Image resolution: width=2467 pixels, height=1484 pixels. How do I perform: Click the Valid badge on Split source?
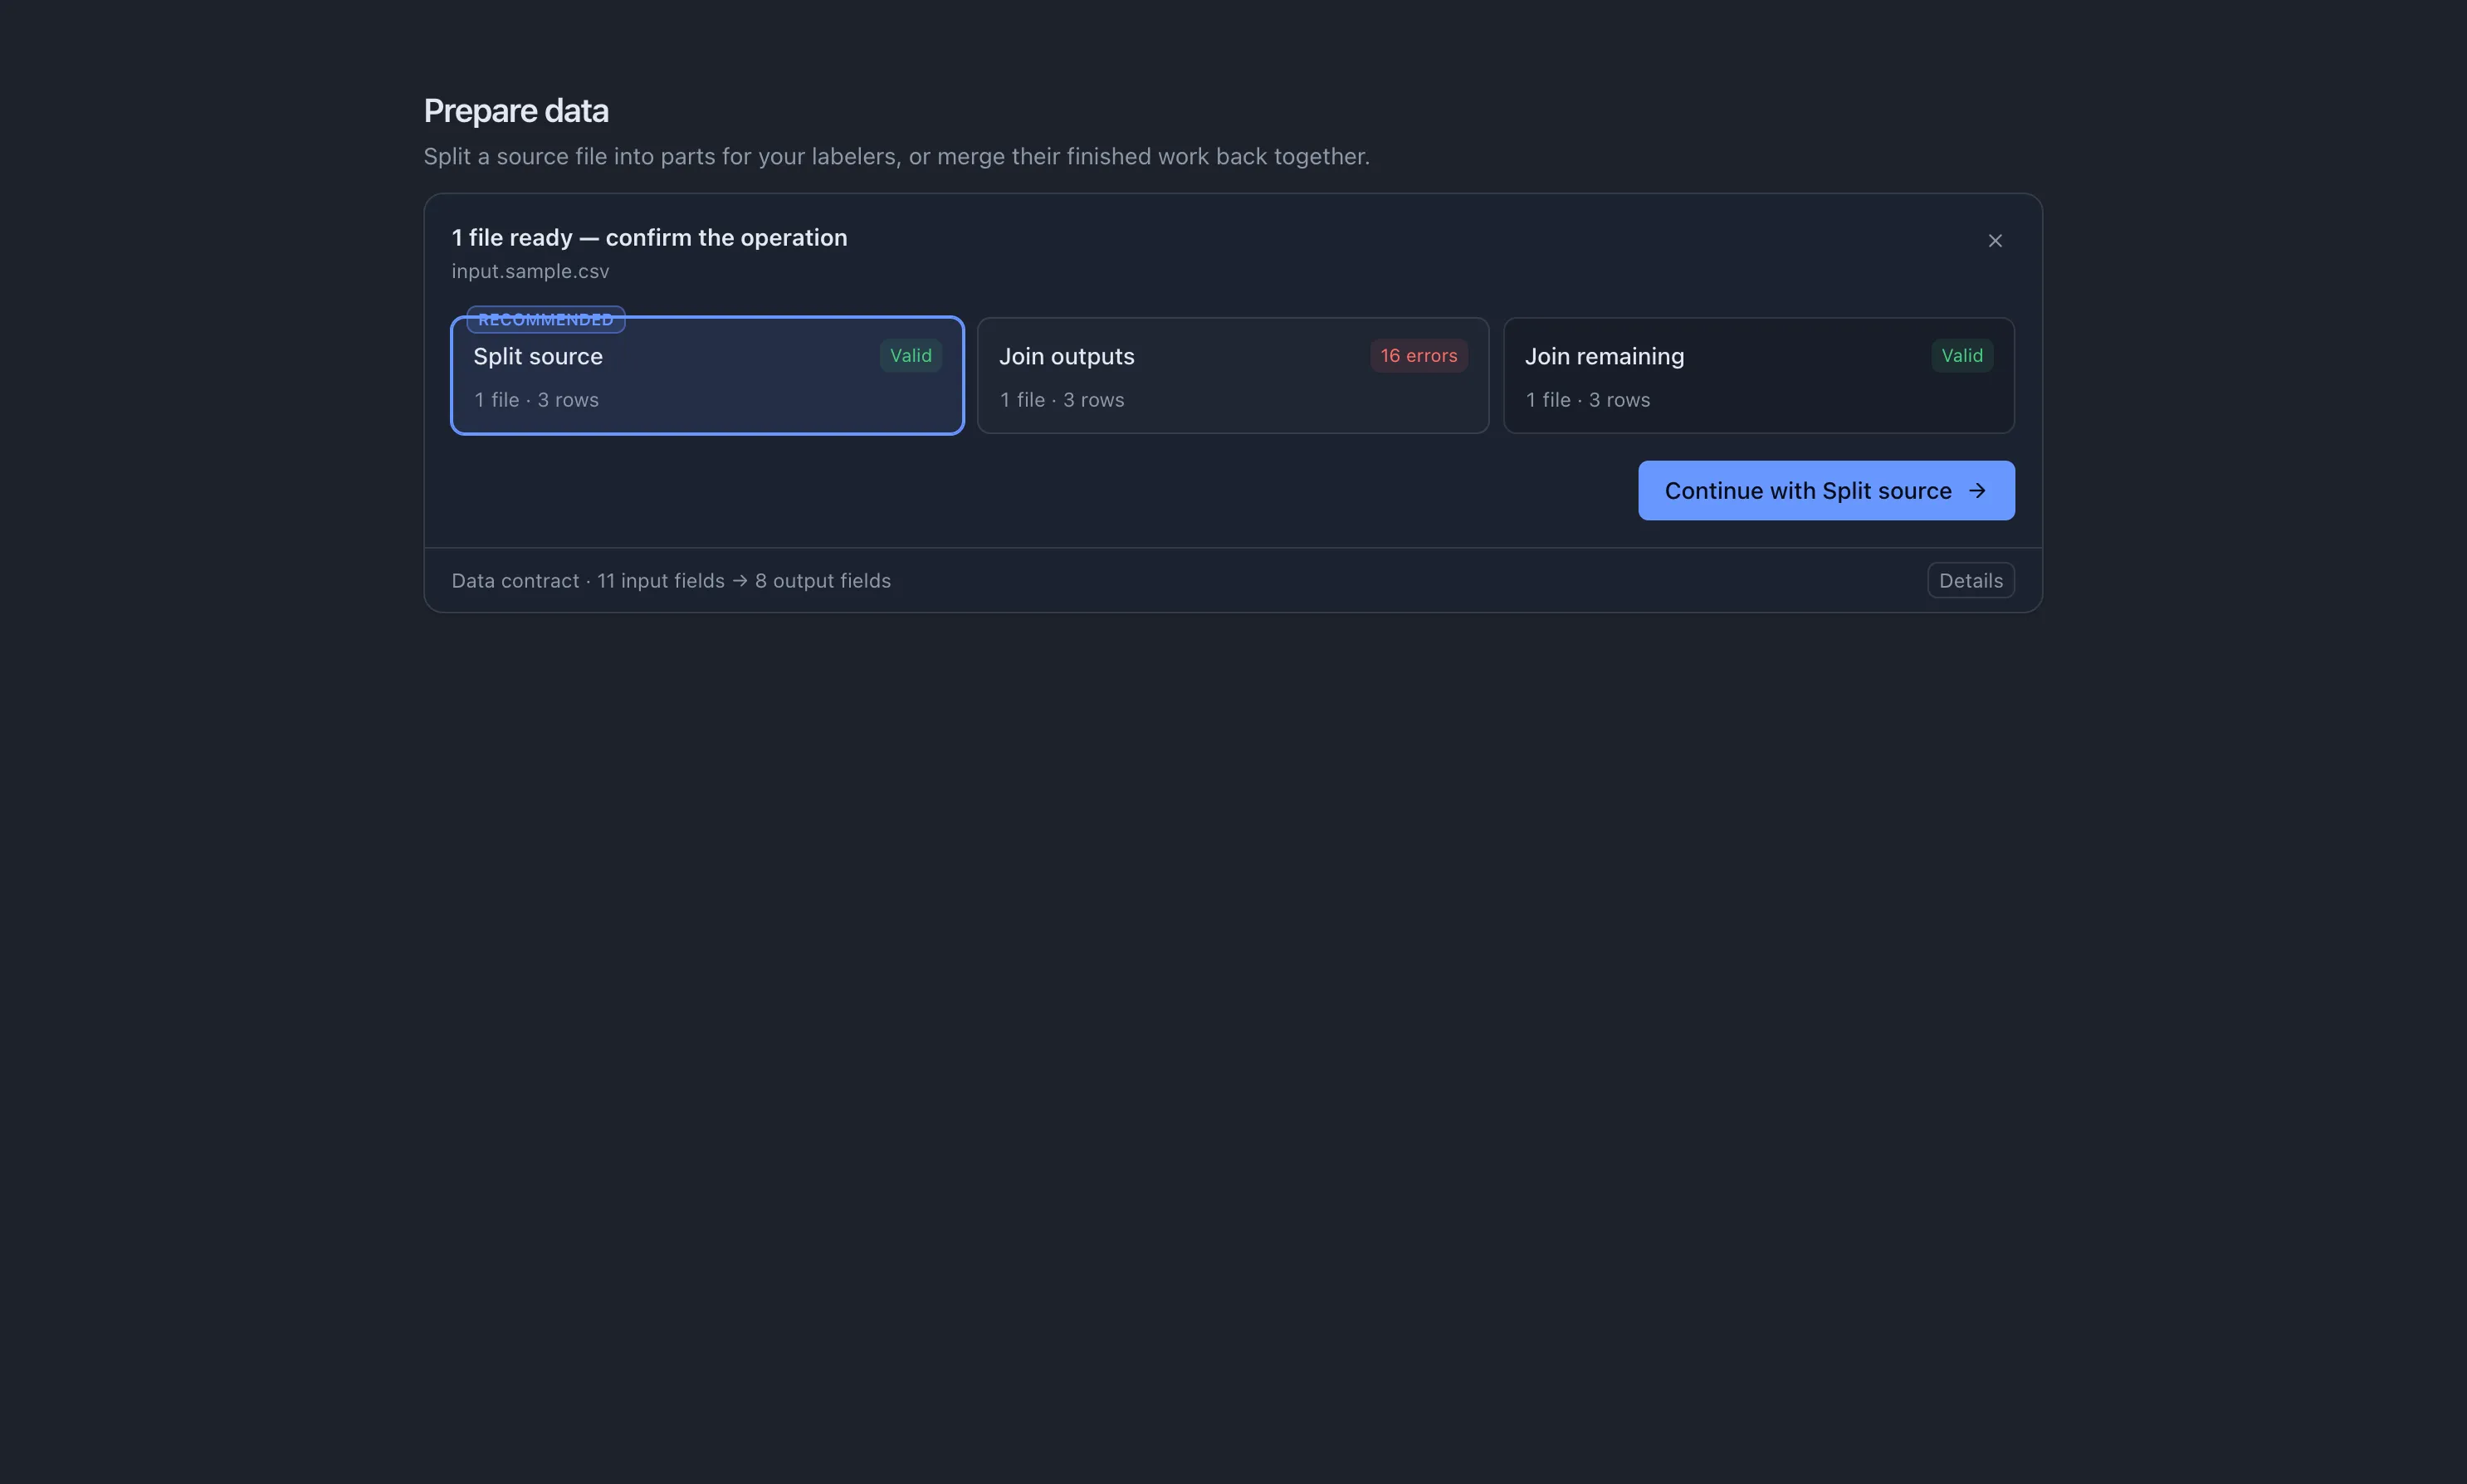(x=910, y=355)
